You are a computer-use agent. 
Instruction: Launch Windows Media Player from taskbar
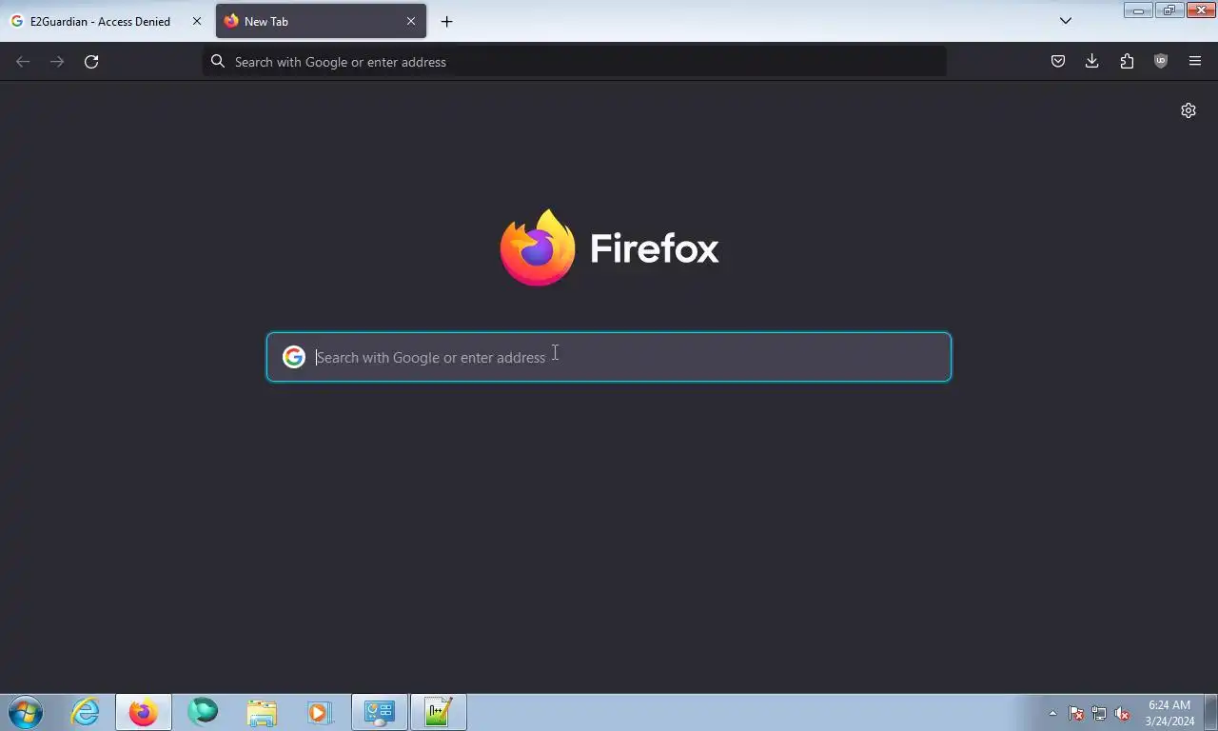[320, 712]
